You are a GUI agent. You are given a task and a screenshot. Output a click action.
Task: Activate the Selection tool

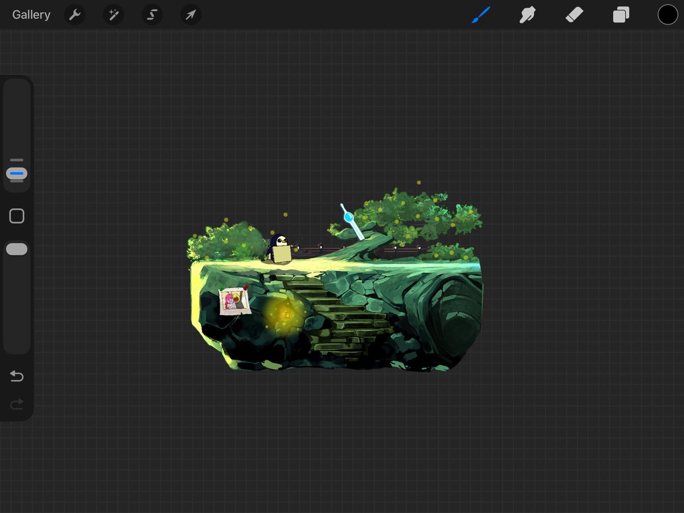coord(152,15)
